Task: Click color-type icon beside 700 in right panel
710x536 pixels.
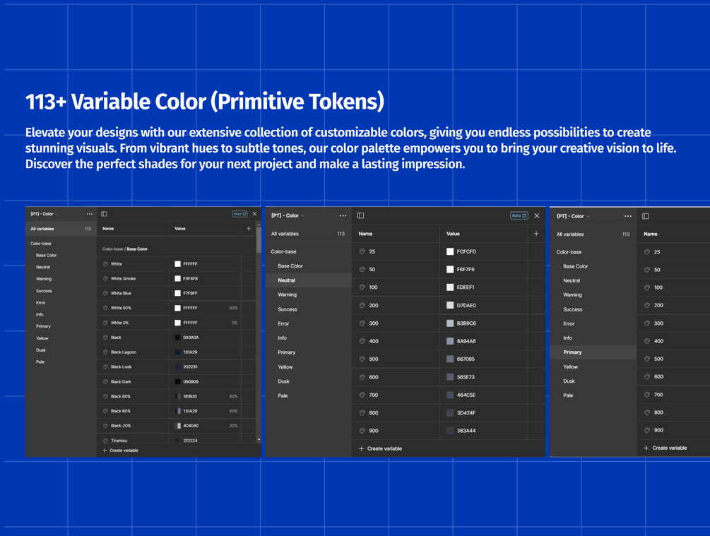Action: pos(647,394)
